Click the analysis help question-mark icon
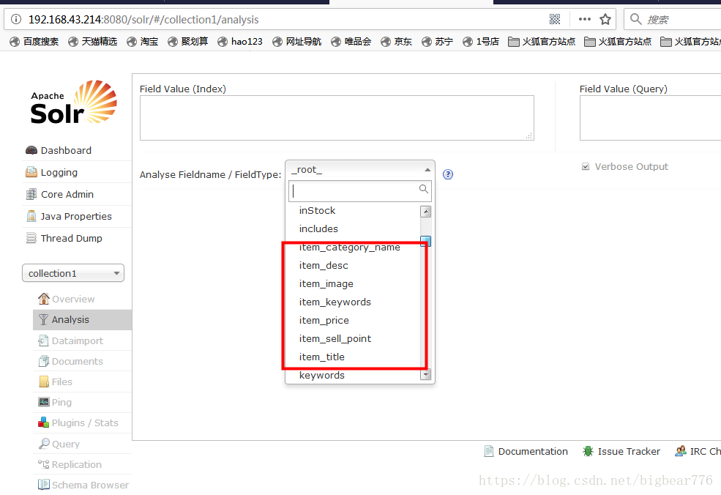Image resolution: width=721 pixels, height=495 pixels. click(x=448, y=174)
